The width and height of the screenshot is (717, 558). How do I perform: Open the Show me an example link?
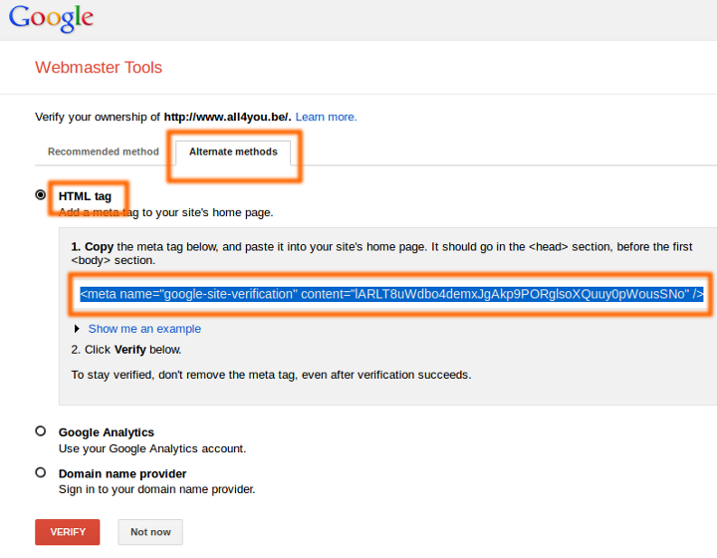(x=144, y=329)
